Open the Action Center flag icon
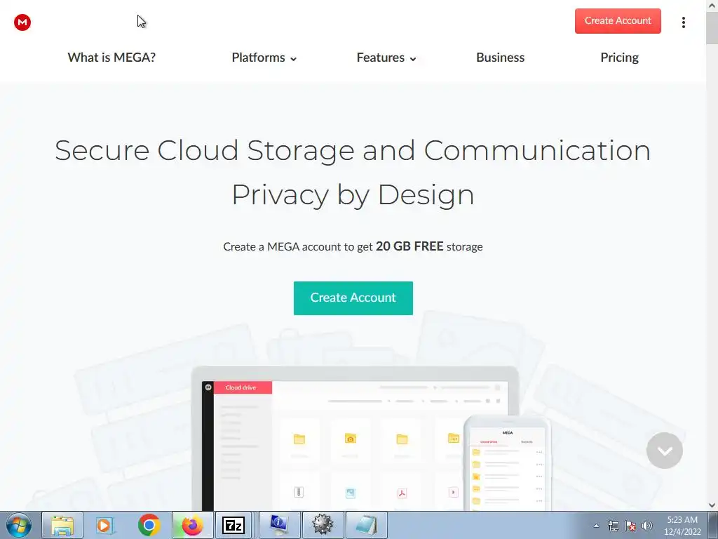The height and width of the screenshot is (539, 718). point(630,526)
